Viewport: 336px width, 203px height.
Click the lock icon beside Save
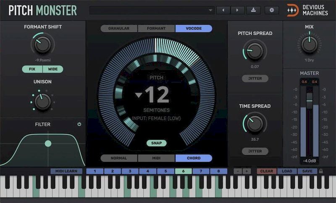[321, 171]
